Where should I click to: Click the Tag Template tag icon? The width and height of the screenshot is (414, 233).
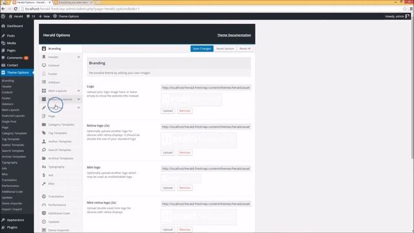tap(44, 133)
